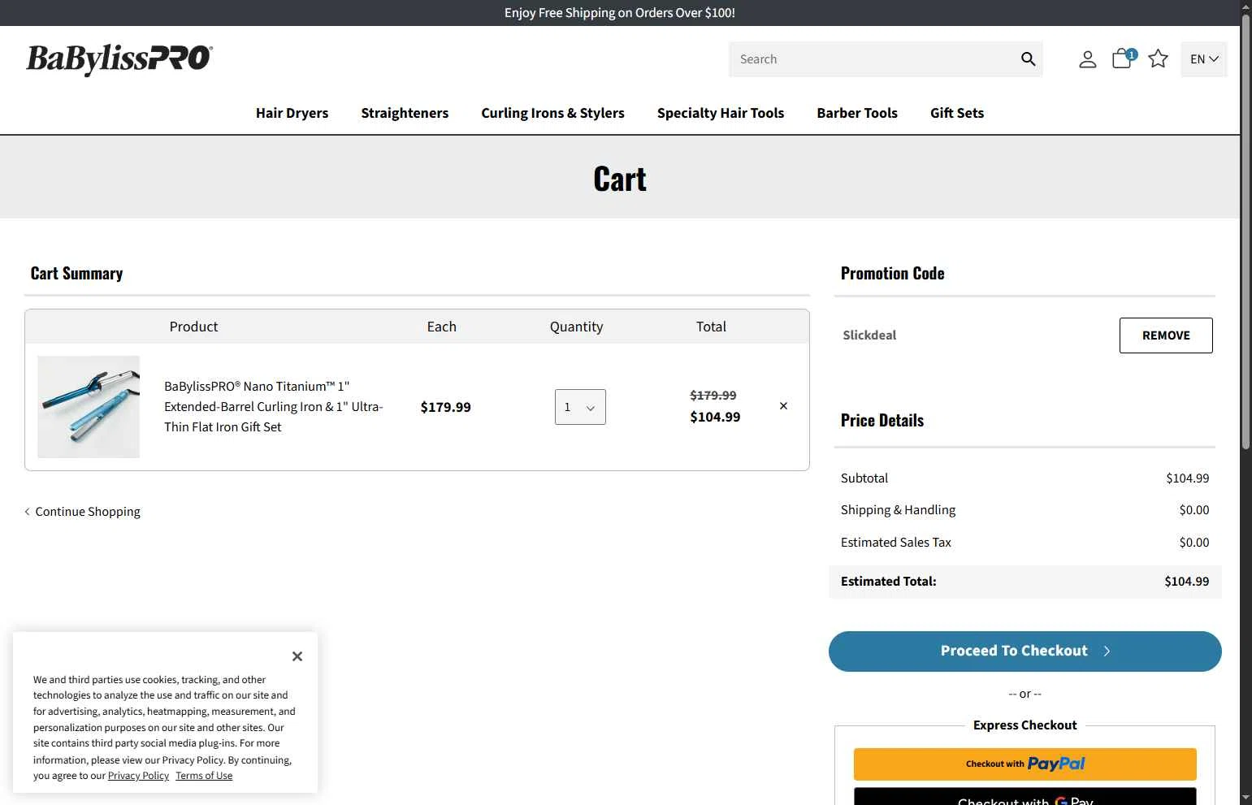This screenshot has width=1252, height=805.
Task: Click the BaBylissPRO logo
Action: point(119,59)
